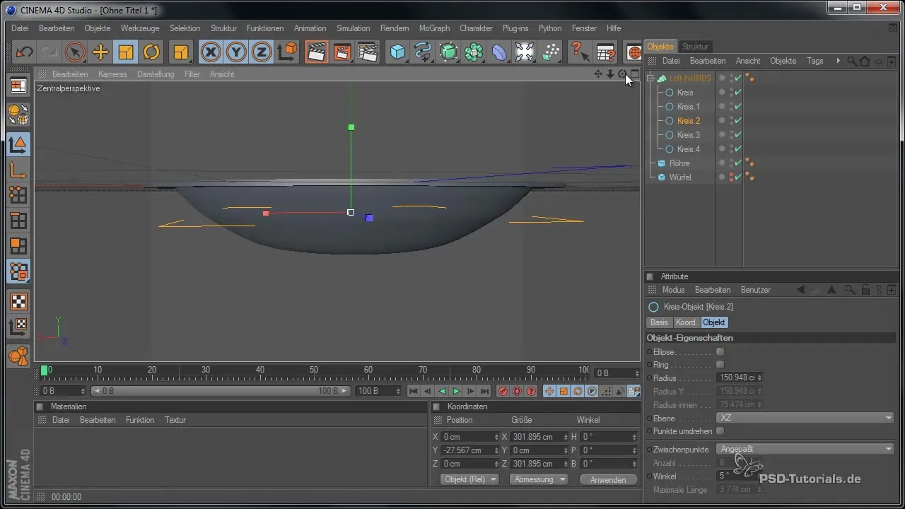Toggle Z axis lock icon
This screenshot has height=509, width=905.
(x=262, y=52)
